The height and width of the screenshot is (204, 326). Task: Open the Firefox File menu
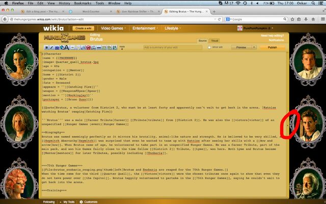[31, 3]
